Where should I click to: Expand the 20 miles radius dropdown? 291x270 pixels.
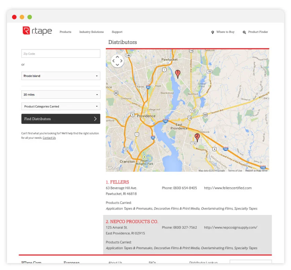(61, 94)
